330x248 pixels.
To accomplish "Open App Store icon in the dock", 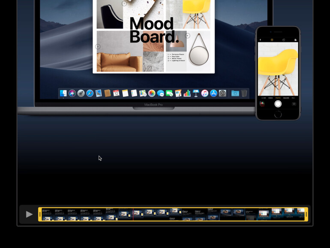I will tap(213, 93).
